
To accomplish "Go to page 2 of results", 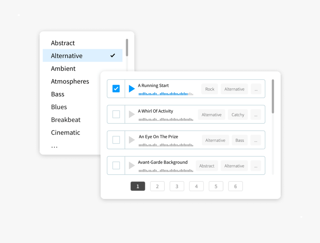I will pyautogui.click(x=157, y=186).
